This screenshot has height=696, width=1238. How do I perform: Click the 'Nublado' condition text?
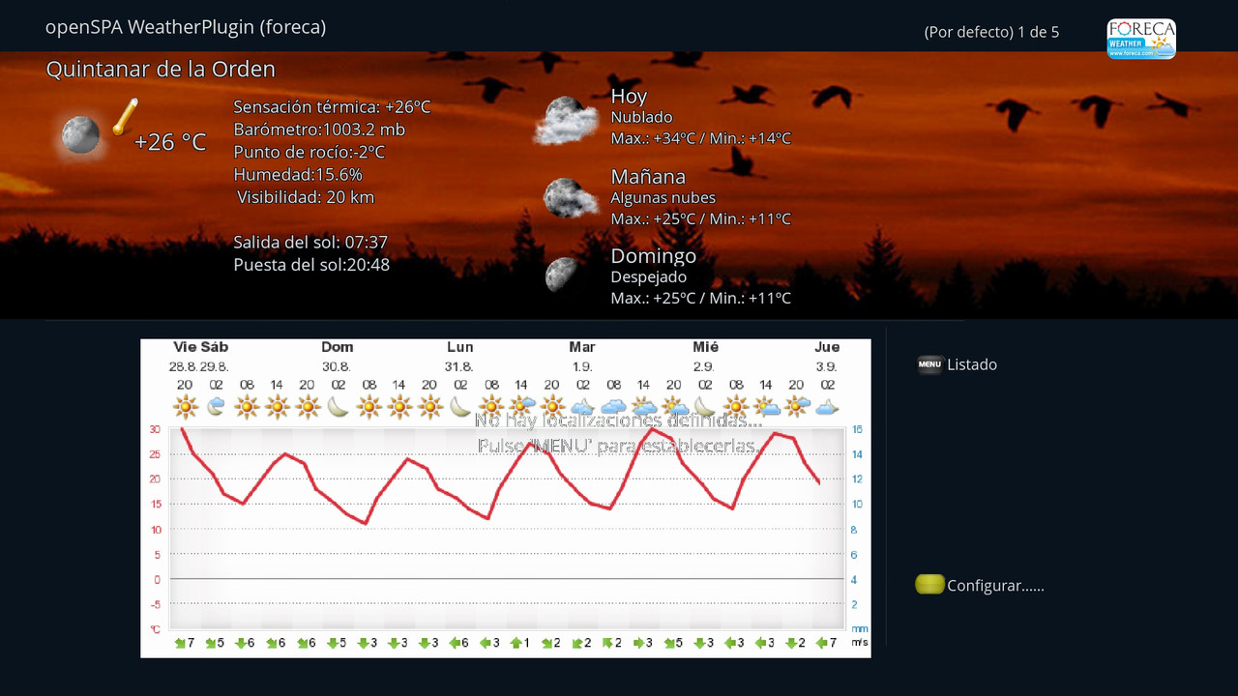pos(641,117)
